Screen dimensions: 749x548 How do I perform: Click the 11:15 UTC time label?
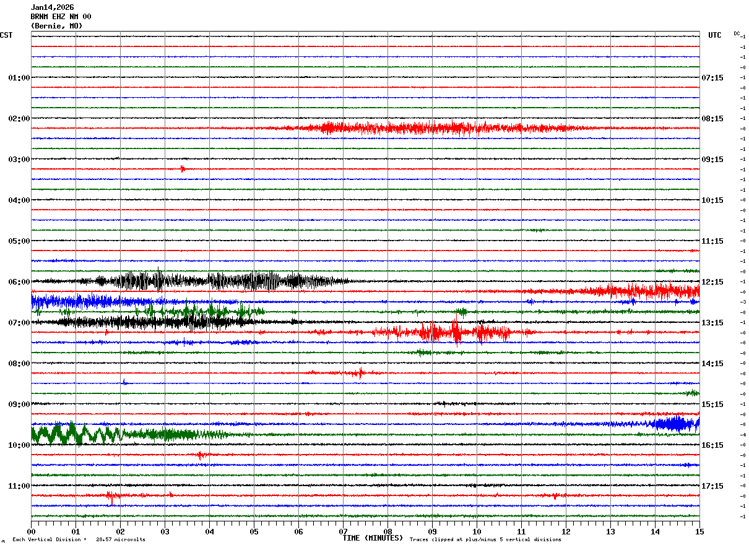click(x=712, y=241)
